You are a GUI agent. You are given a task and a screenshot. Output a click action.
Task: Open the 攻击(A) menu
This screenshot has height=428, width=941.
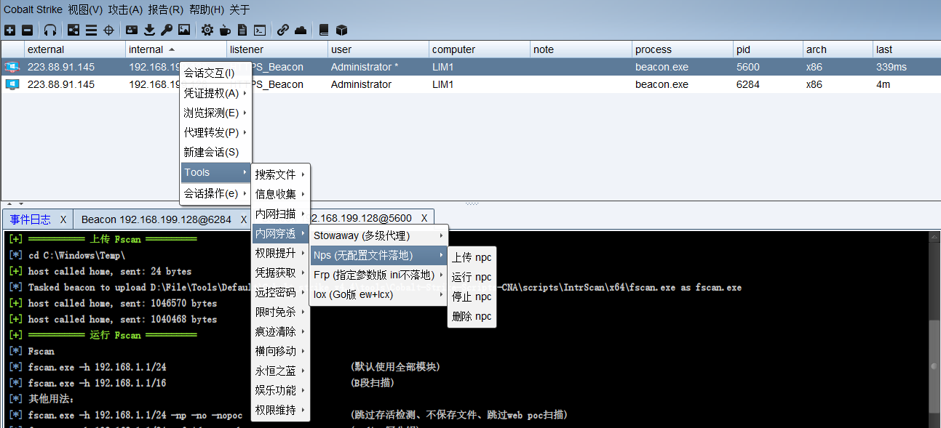125,9
